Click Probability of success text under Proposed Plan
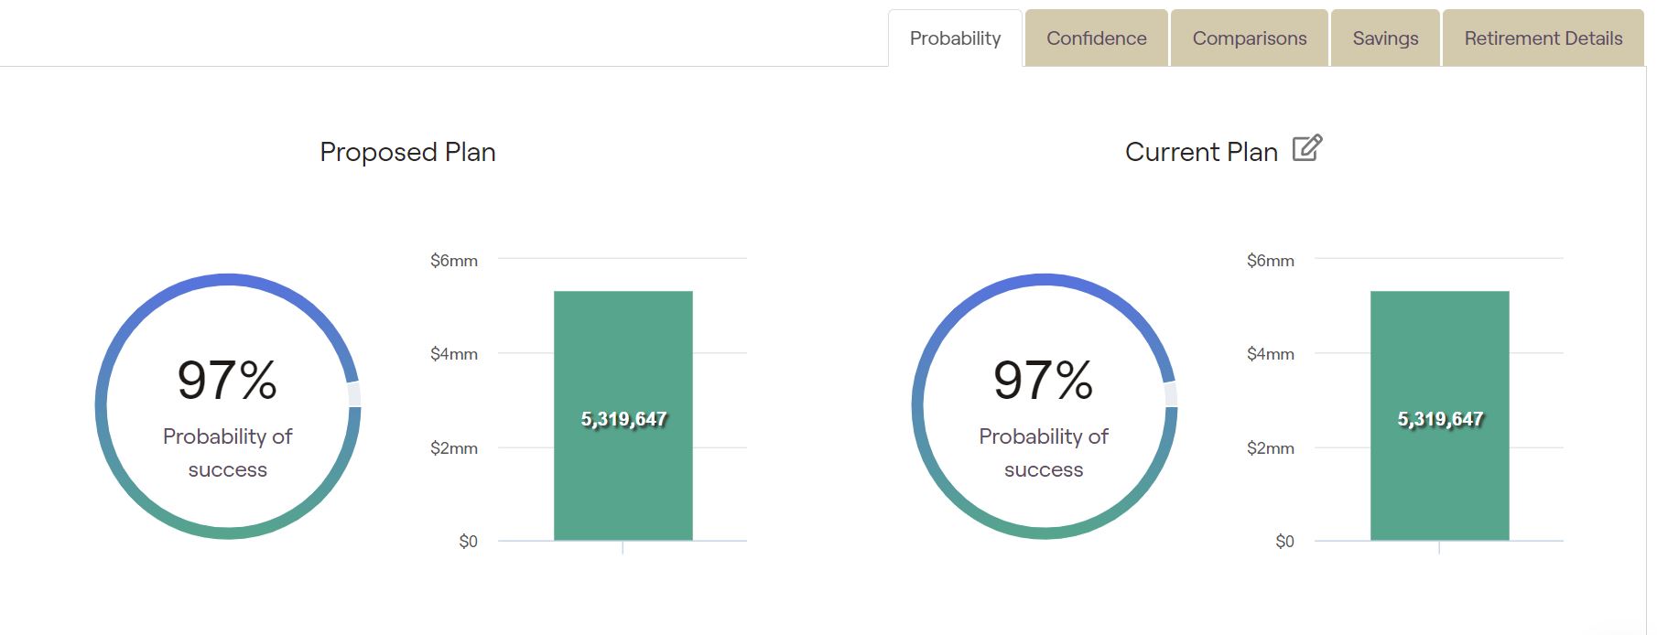Image resolution: width=1657 pixels, height=635 pixels. tap(227, 453)
